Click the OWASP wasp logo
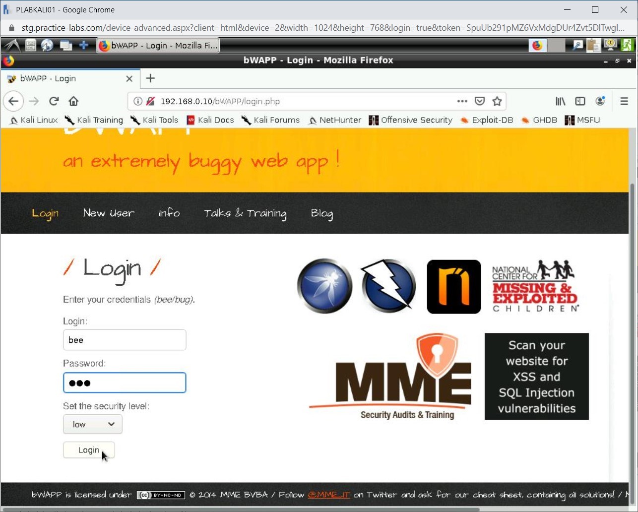The width and height of the screenshot is (638, 512). click(324, 286)
